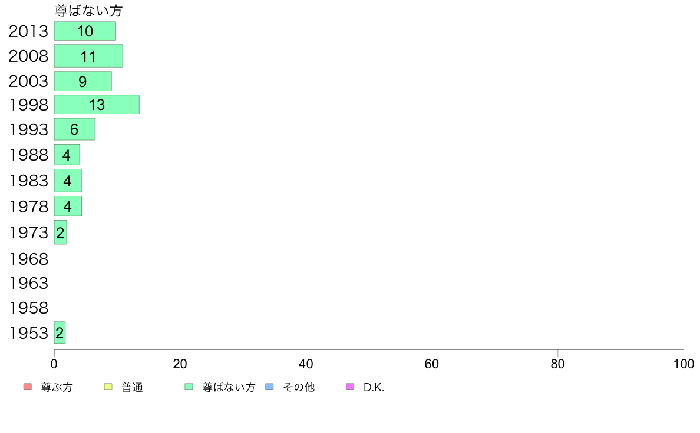Select the 1988 bar showing 4

67,155
